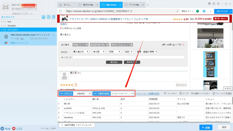Viewport: 233px width, 131px height.
Task: Click the product thumbnail in red banner
Action: click(65, 19)
